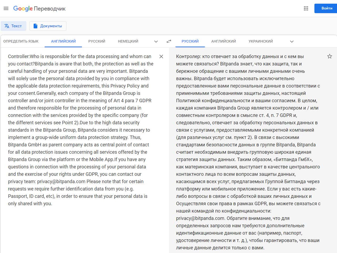Viewport: 337px width, 253px height.
Task: Clear the source text
Action: [x=161, y=56]
